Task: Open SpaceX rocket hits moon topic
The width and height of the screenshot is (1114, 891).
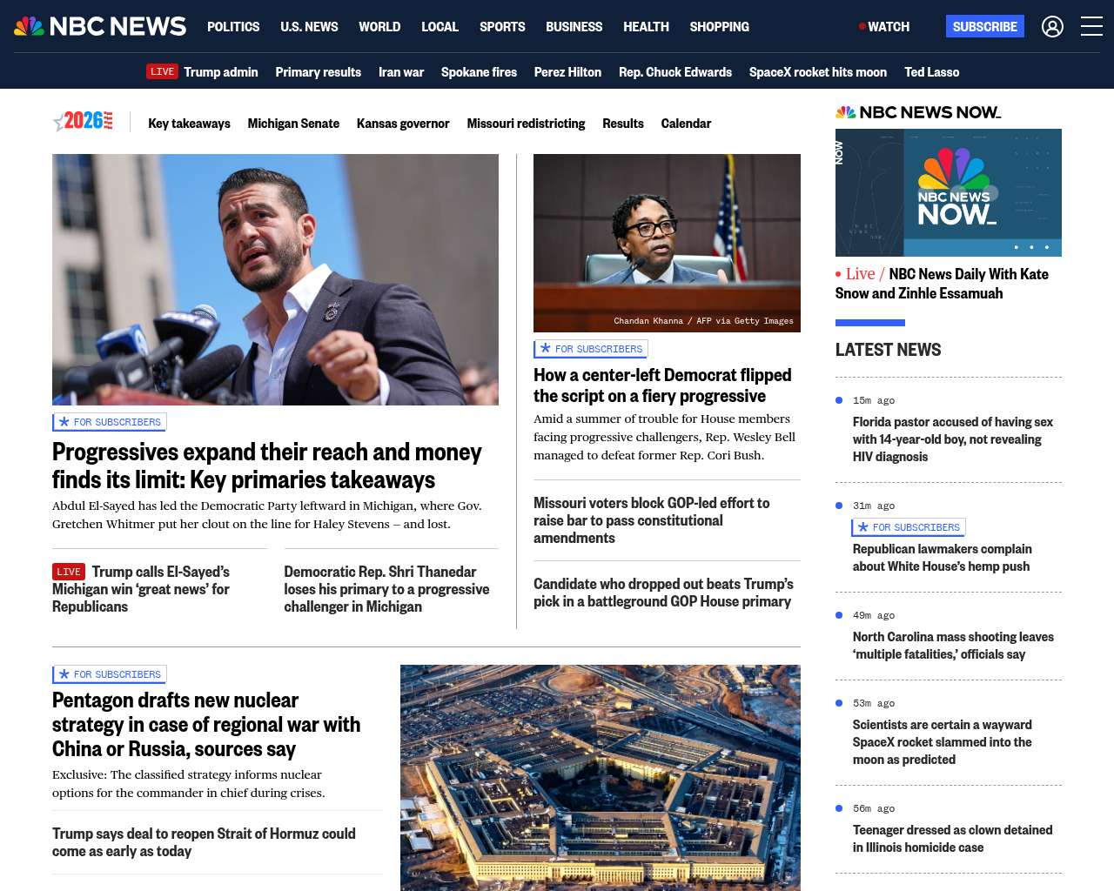Action: click(818, 72)
